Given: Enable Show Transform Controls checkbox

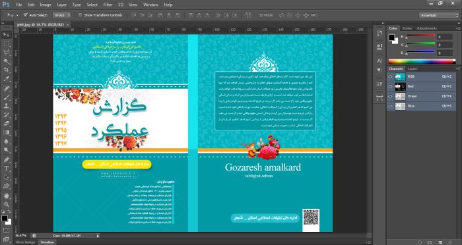Looking at the screenshot, I should pyautogui.click(x=80, y=15).
